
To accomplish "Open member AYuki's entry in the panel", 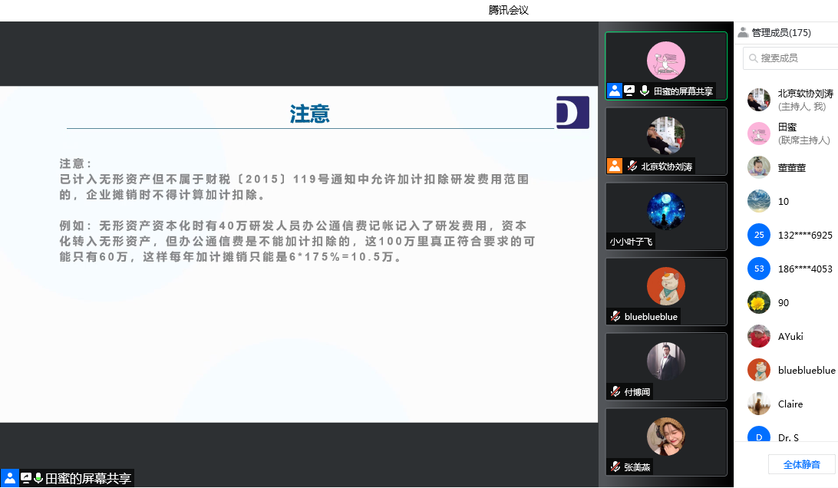I will pos(789,336).
